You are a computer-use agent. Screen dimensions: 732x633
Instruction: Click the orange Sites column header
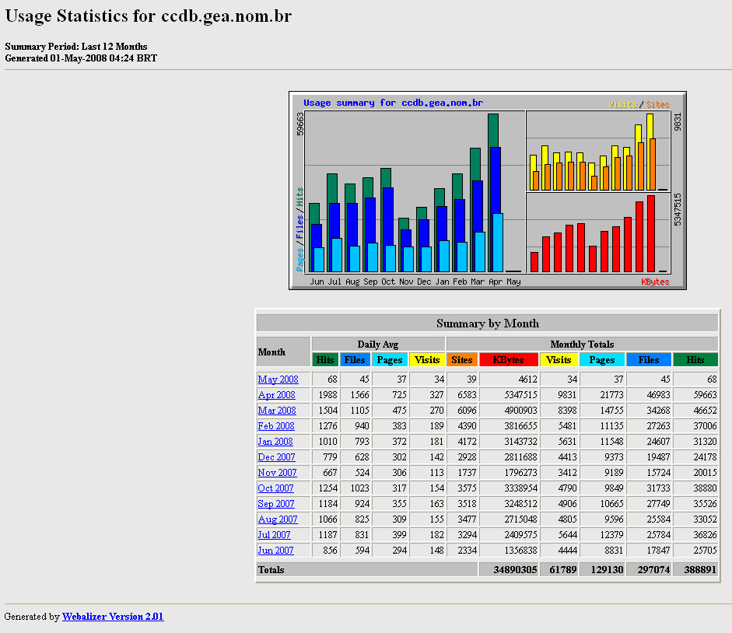coord(462,360)
